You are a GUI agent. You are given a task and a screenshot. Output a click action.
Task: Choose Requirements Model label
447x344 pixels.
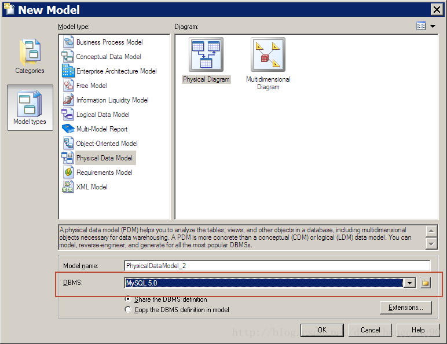pyautogui.click(x=104, y=173)
